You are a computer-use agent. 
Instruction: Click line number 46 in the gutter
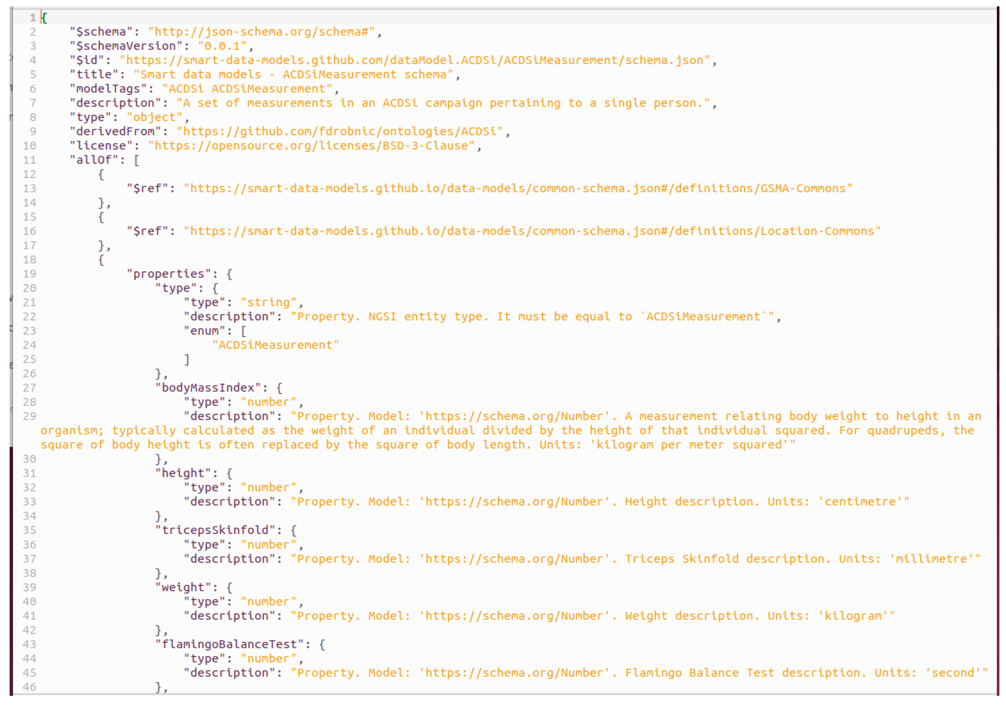(29, 687)
